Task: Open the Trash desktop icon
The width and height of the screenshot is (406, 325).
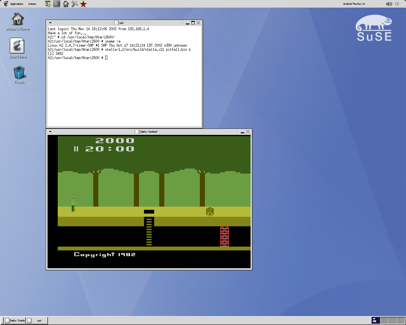Action: 19,75
